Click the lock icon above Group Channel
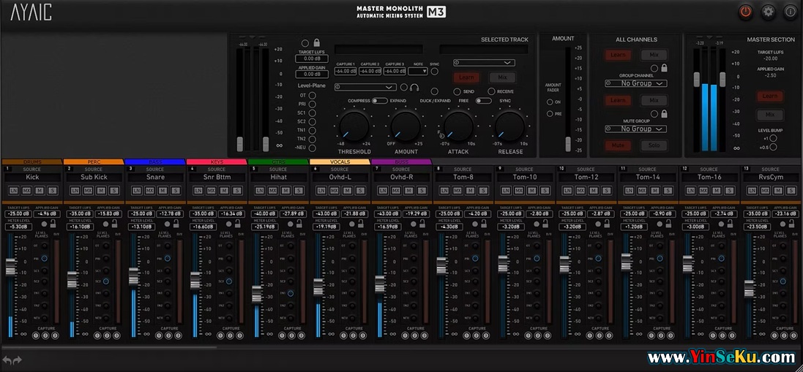803x372 pixels. pyautogui.click(x=663, y=68)
